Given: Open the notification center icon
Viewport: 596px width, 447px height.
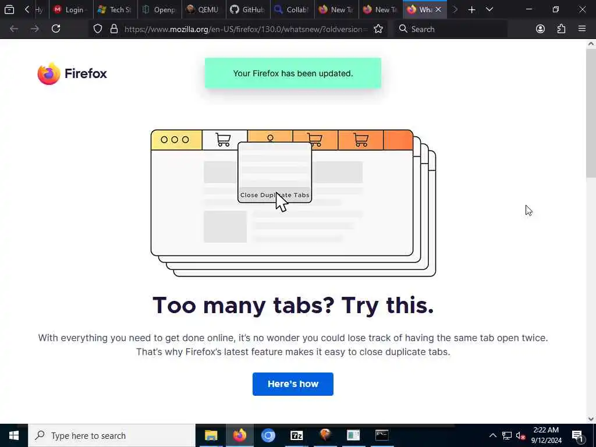Looking at the screenshot, I should (x=578, y=435).
